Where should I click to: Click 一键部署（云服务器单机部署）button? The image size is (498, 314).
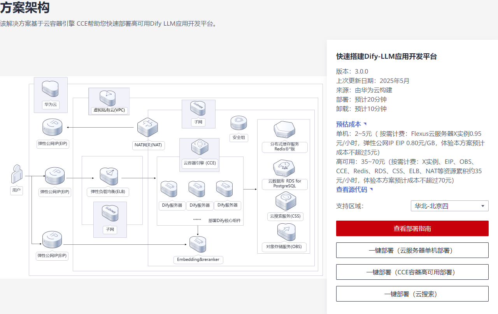412,250
